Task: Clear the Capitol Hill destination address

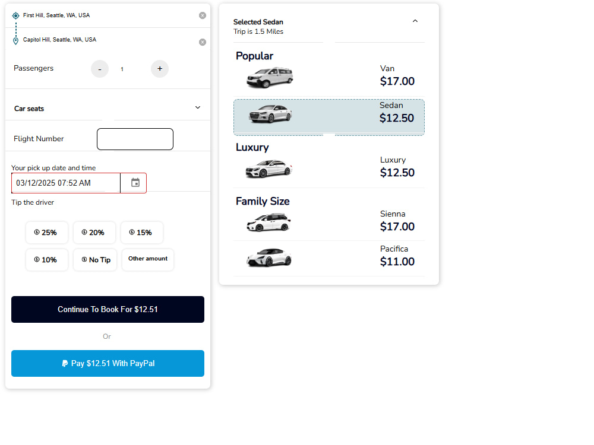Action: 203,42
